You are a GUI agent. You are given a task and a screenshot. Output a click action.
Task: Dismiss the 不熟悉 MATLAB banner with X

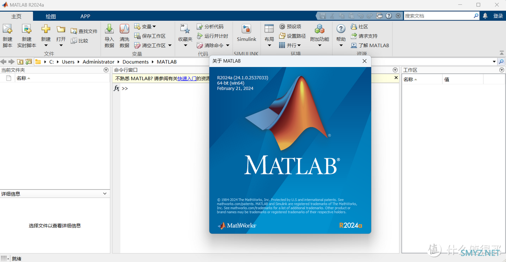pyautogui.click(x=396, y=78)
